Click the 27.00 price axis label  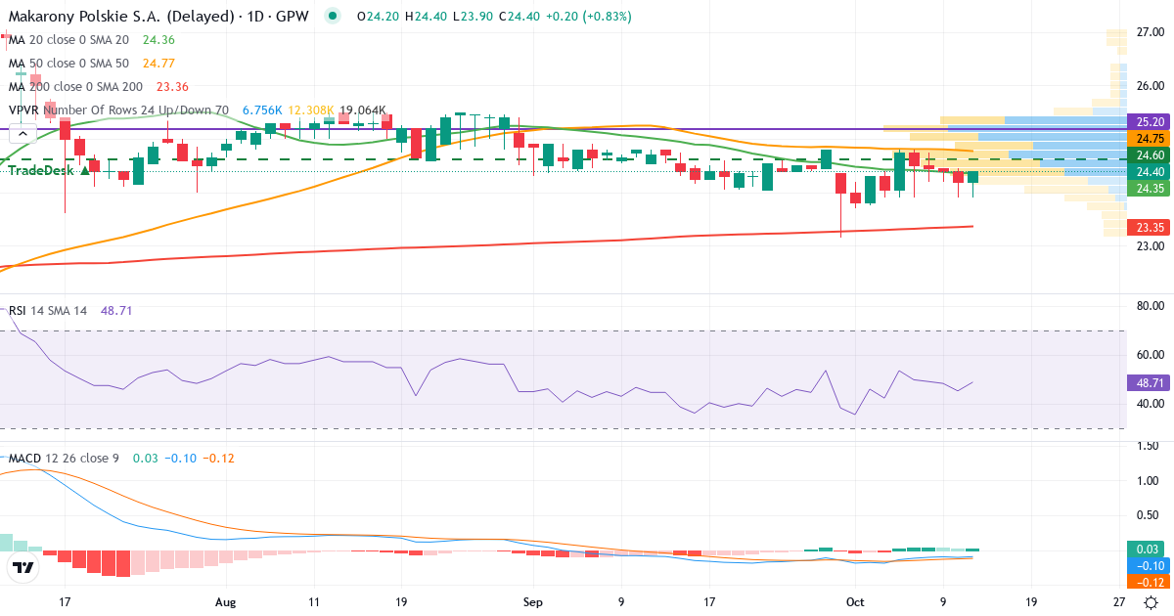click(1150, 31)
